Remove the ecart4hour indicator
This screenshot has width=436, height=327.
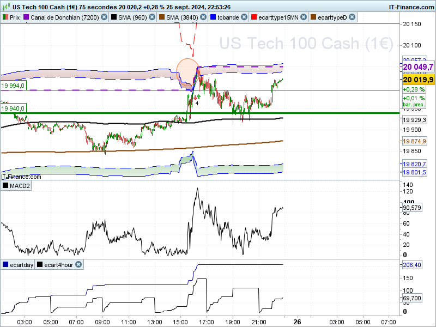click(78, 264)
